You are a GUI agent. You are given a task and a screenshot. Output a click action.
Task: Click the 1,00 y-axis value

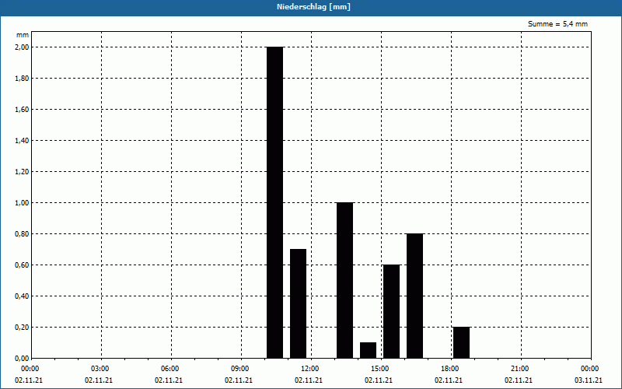point(22,203)
